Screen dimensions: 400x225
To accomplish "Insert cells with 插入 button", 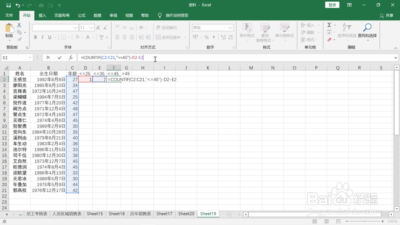I will point(308,25).
